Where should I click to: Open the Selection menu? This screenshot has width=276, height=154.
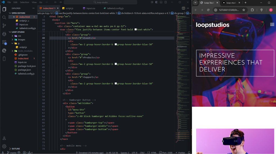coord(25,2)
